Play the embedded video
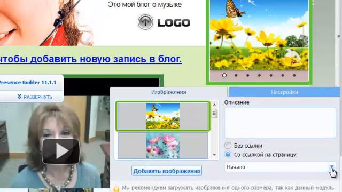The image size is (342, 192). [61, 151]
